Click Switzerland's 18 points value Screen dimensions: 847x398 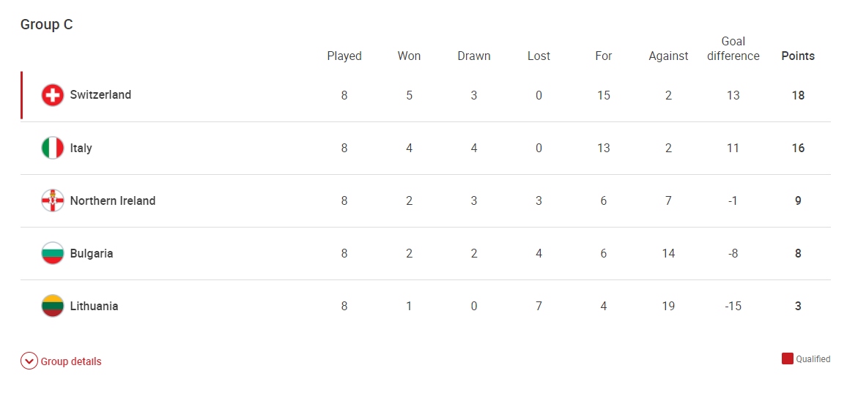(x=798, y=95)
